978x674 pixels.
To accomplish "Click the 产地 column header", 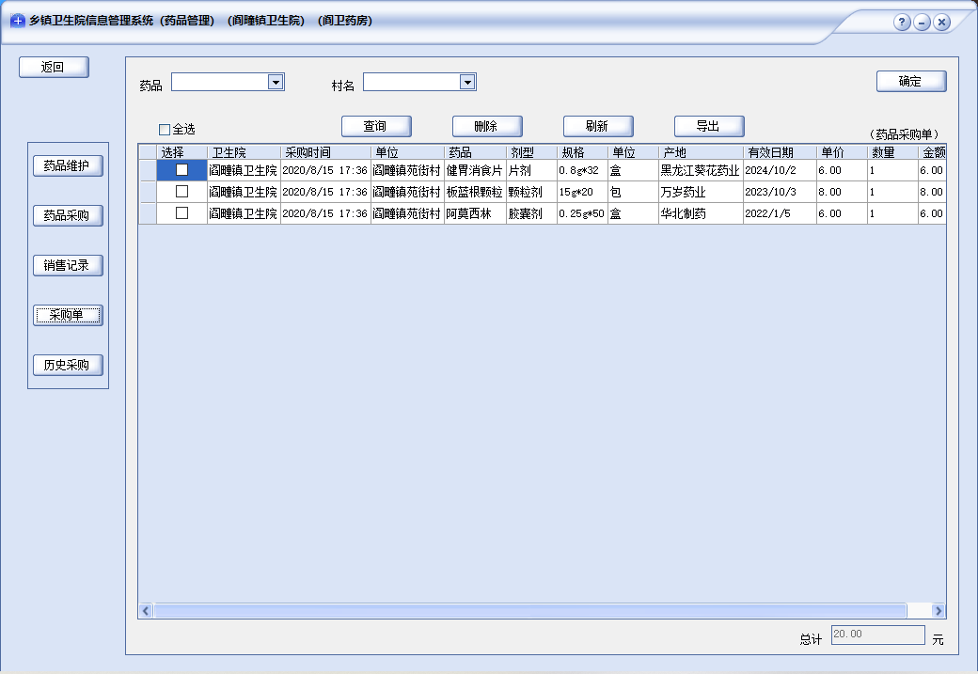I will tap(701, 152).
